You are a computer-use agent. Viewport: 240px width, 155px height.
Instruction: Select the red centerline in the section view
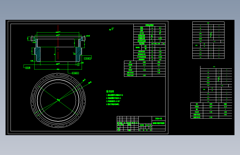(x=58, y=42)
